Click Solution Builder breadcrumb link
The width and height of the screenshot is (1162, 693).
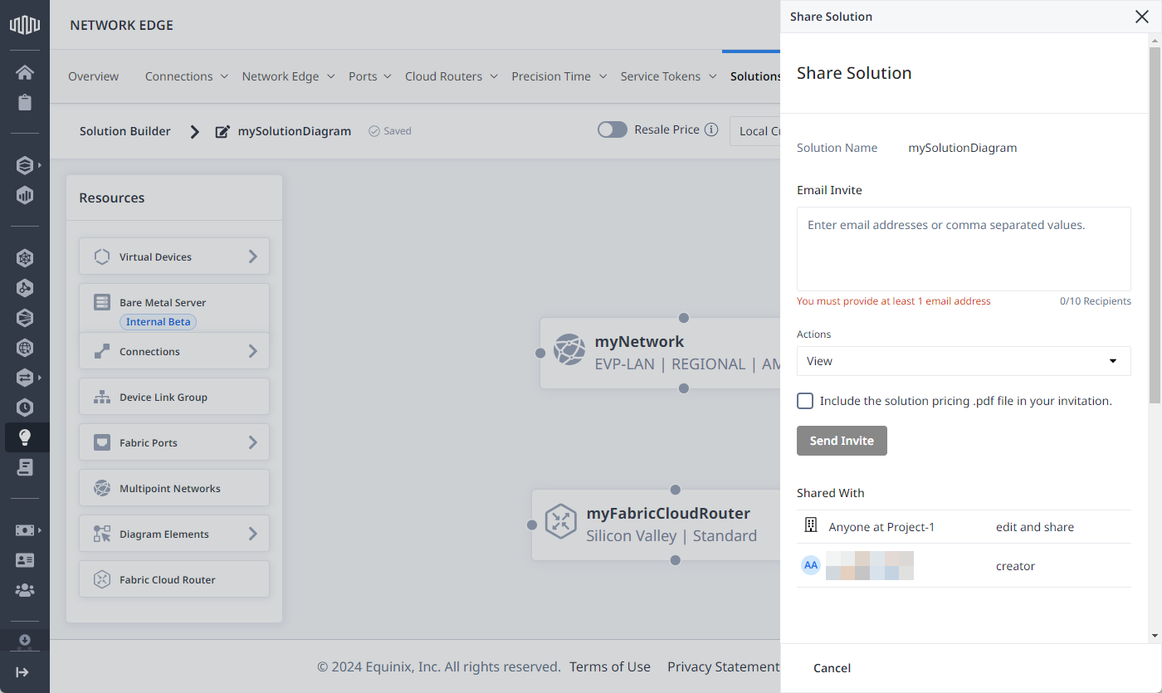125,131
